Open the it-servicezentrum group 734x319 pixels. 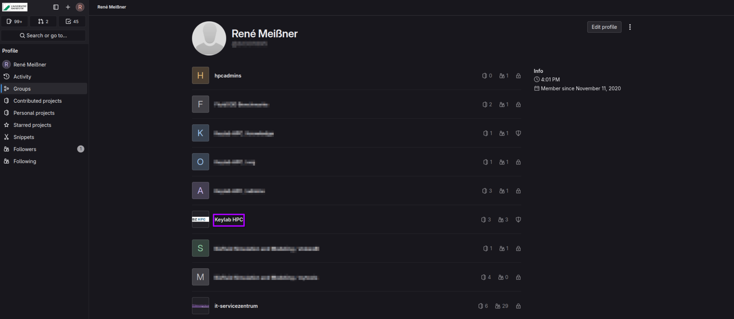point(236,306)
